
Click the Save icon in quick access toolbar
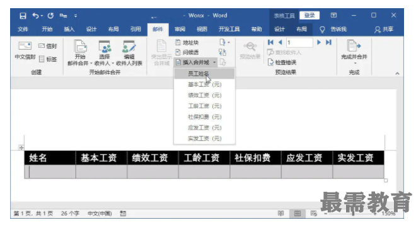[23, 16]
